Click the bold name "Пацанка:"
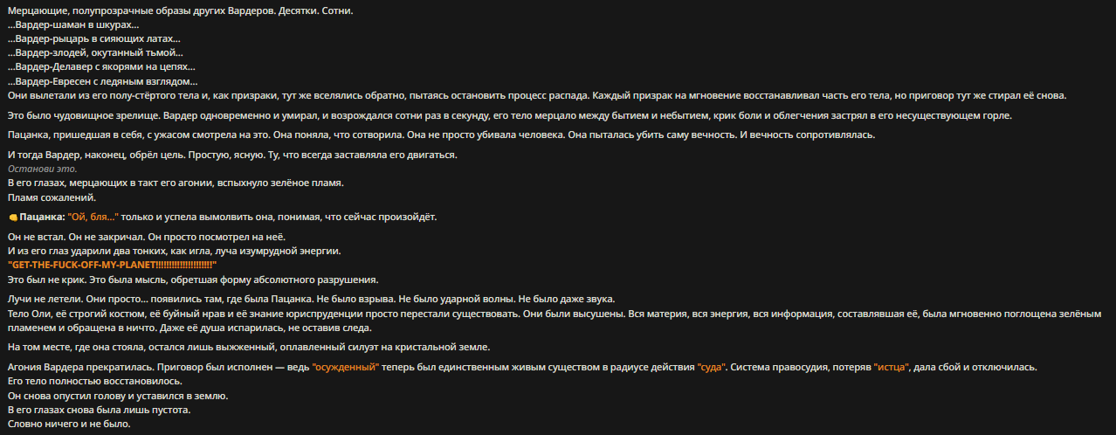Image resolution: width=1116 pixels, height=435 pixels. click(x=40, y=217)
